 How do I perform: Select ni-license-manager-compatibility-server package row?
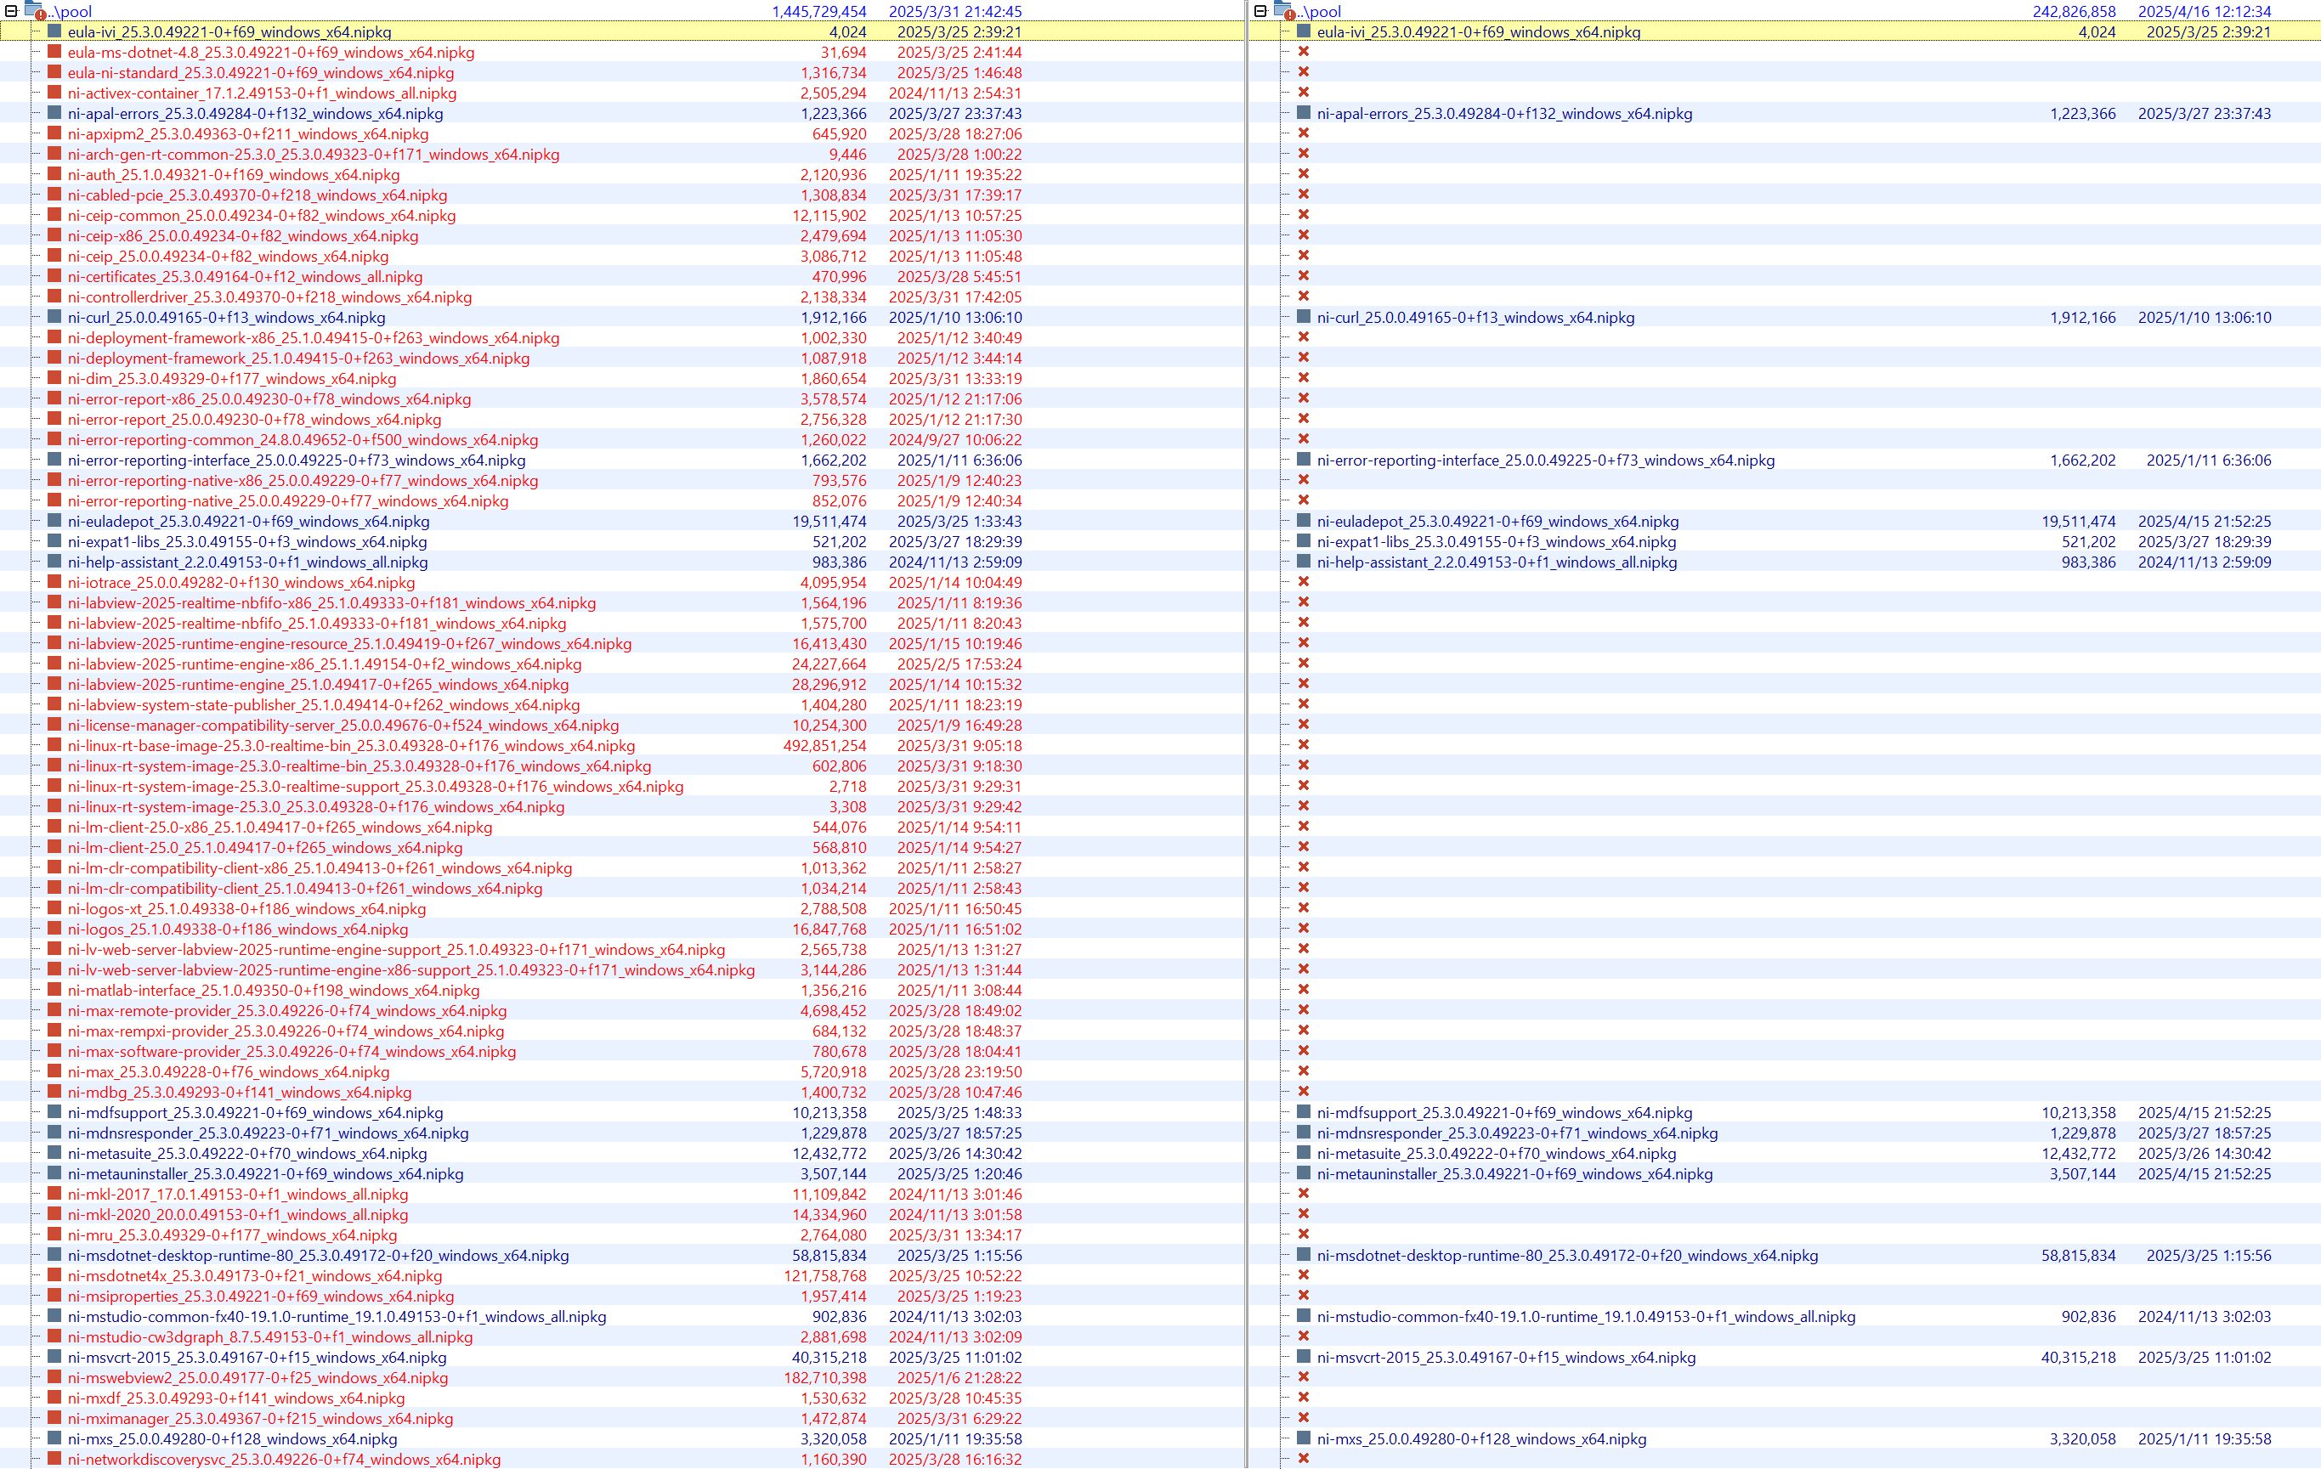point(343,726)
